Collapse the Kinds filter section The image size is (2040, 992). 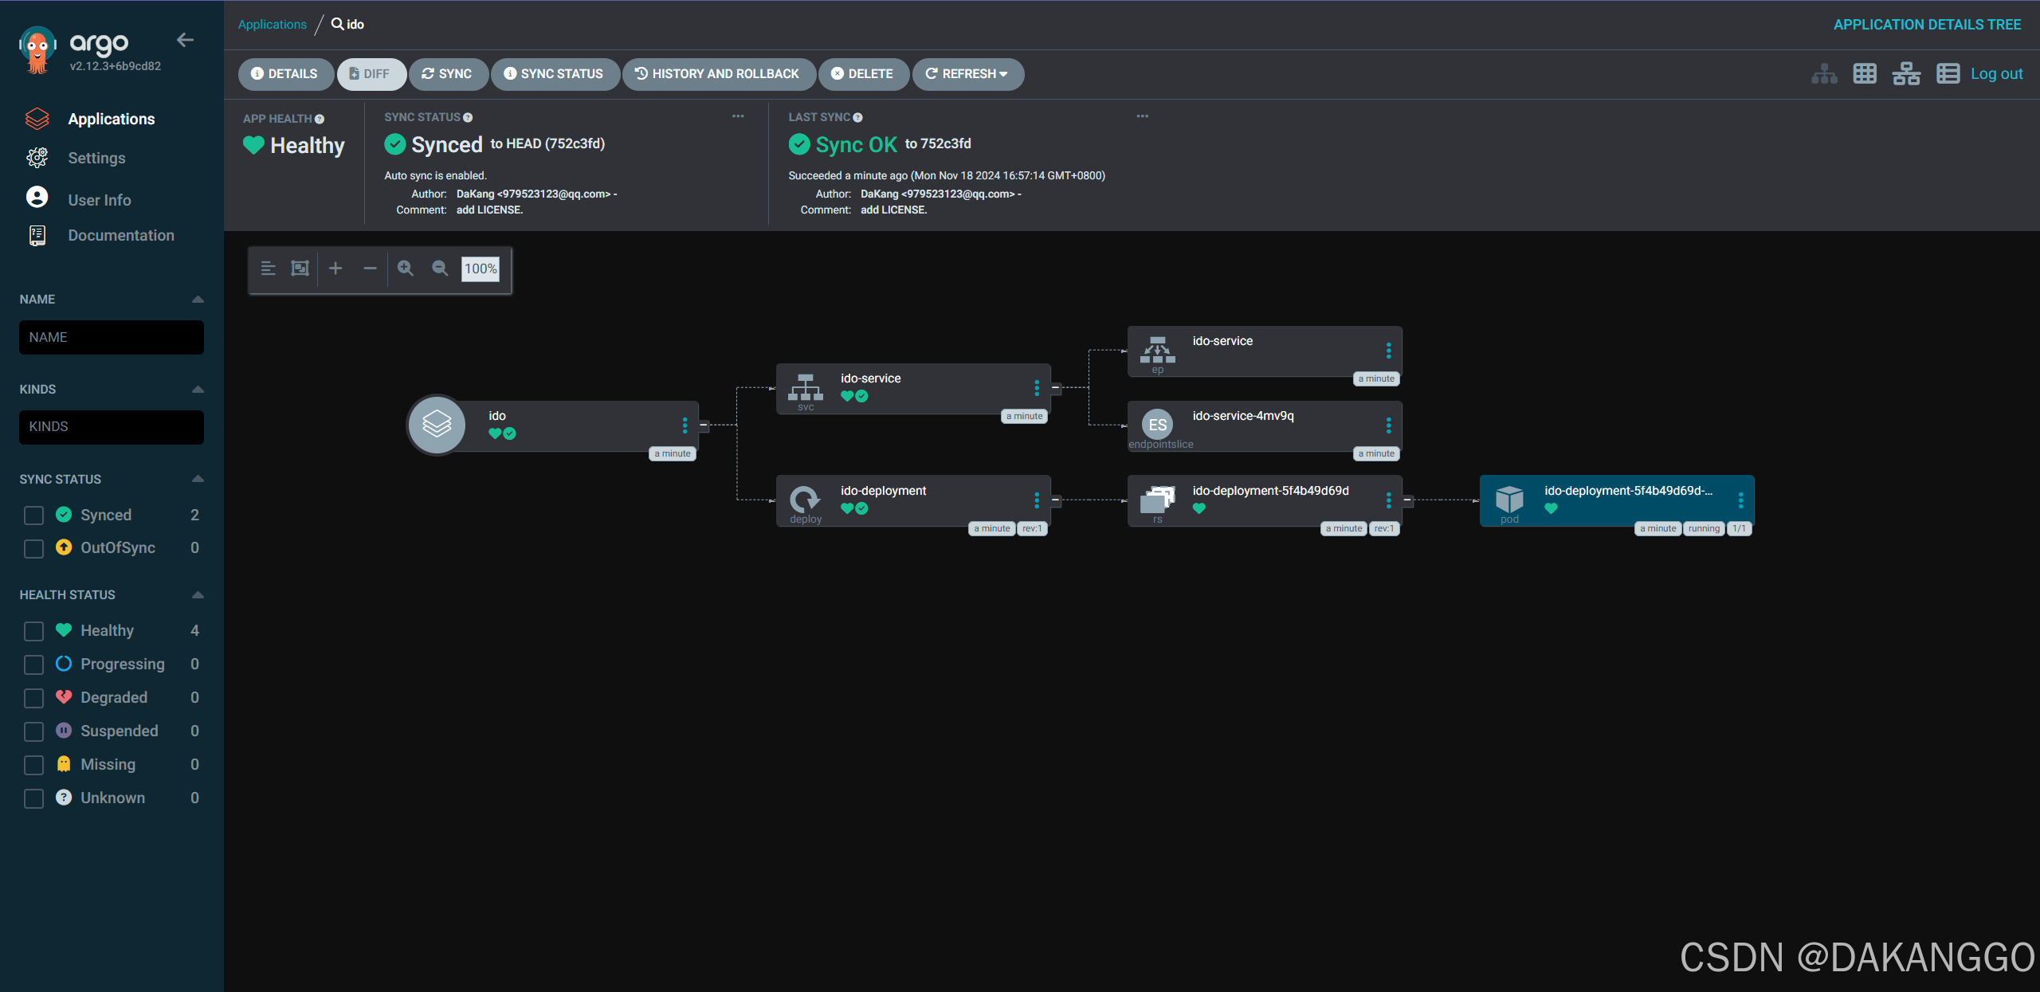pos(198,390)
